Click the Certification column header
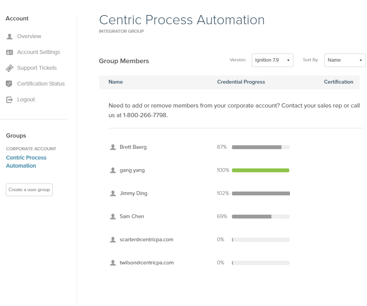The width and height of the screenshot is (367, 306). (339, 82)
